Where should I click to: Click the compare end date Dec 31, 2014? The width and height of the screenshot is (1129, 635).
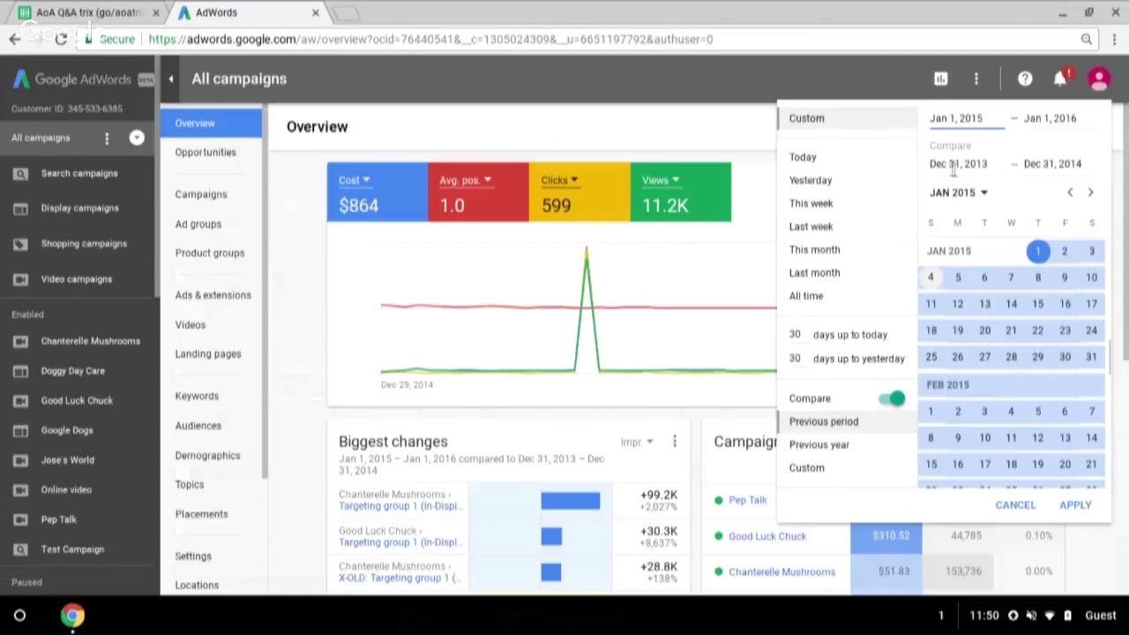pyautogui.click(x=1052, y=164)
